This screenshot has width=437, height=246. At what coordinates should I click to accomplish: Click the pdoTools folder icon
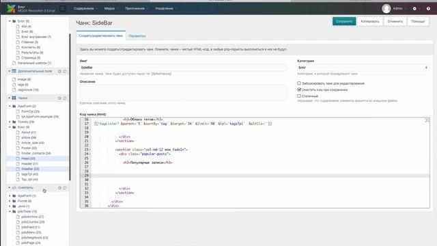click(14, 211)
